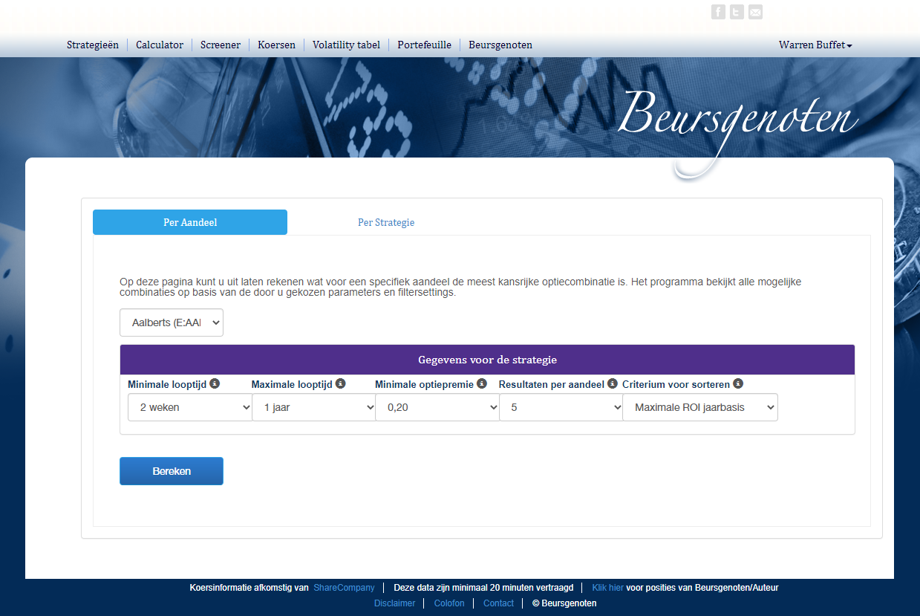This screenshot has height=616, width=920.
Task: Click the email envelope icon
Action: click(755, 12)
